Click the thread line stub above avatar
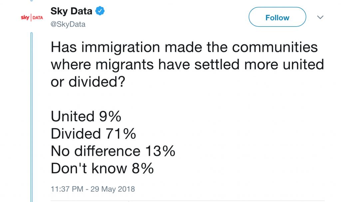 [32, 1]
